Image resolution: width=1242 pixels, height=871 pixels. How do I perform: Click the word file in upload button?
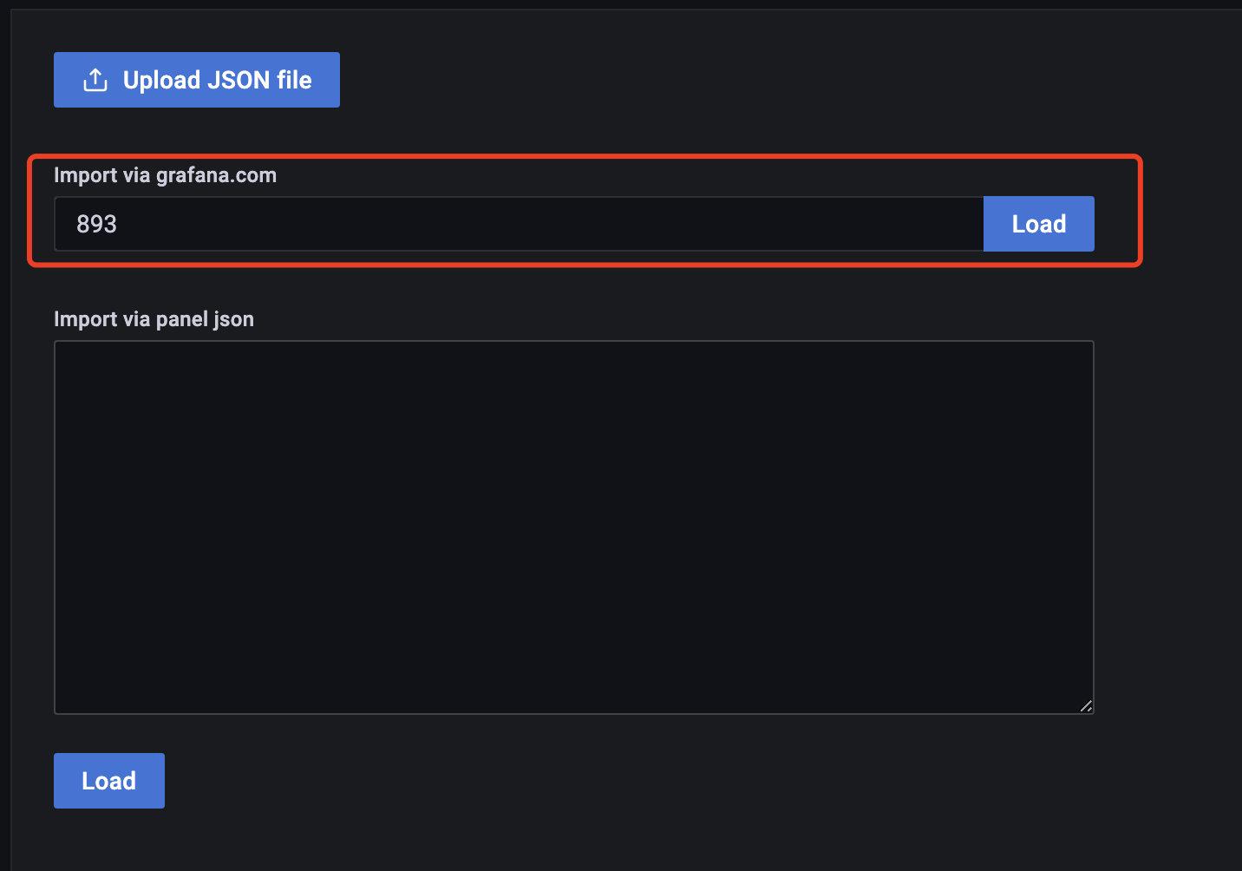pyautogui.click(x=294, y=80)
